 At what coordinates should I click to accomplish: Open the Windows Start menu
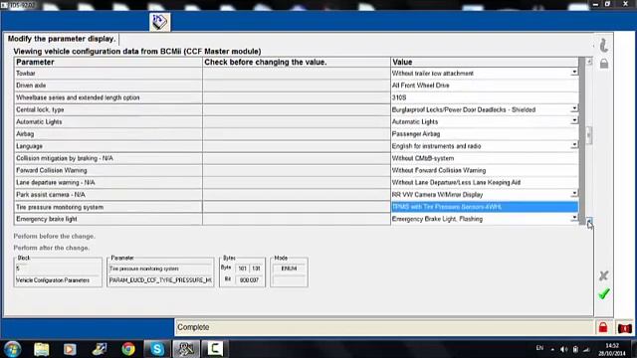[x=13, y=349]
